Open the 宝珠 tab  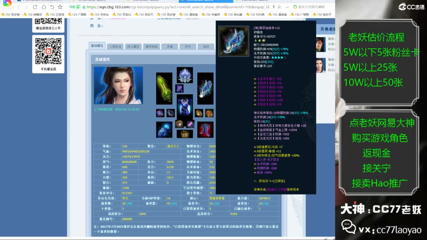pos(206,47)
